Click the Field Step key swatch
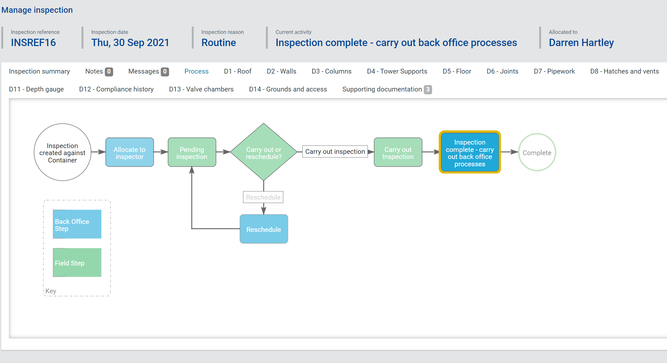Viewport: 667px width, 363px height. (77, 263)
